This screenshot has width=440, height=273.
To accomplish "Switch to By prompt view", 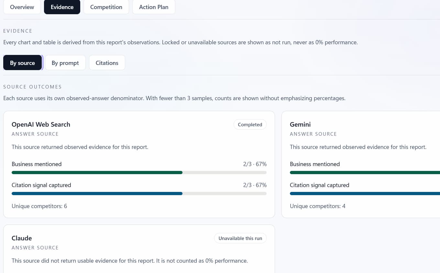I will point(65,63).
